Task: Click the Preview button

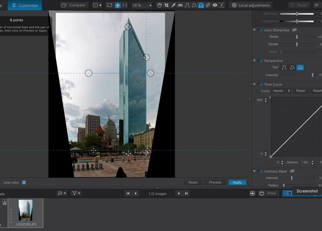Action: click(215, 182)
